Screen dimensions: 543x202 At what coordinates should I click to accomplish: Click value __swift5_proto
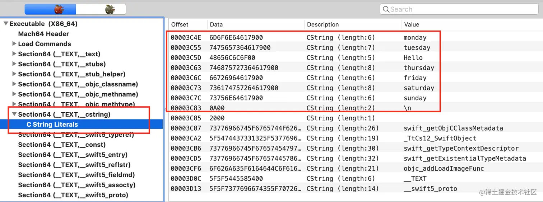(430, 188)
